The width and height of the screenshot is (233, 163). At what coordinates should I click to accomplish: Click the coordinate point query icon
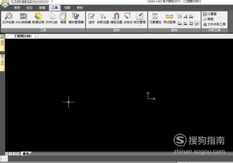pyautogui.click(x=180, y=16)
